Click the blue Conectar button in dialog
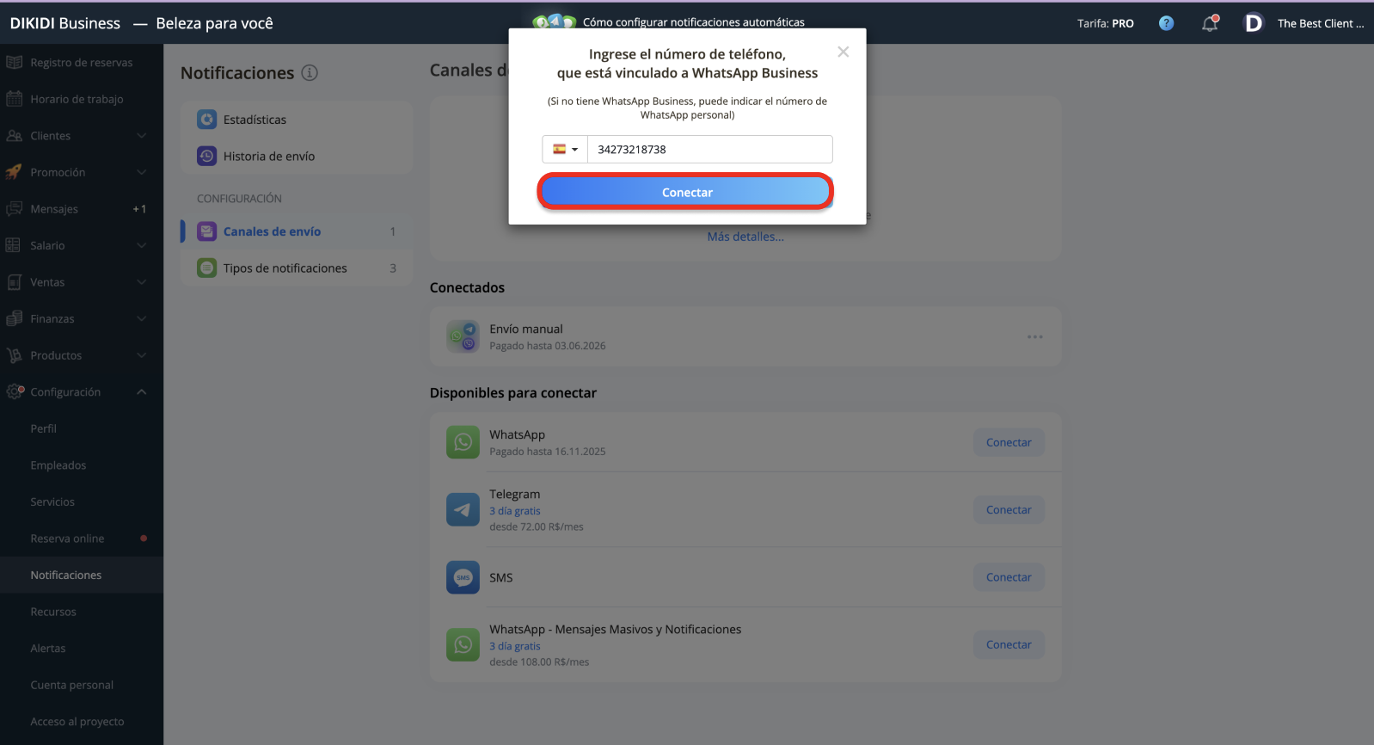This screenshot has width=1374, height=745. (x=686, y=192)
